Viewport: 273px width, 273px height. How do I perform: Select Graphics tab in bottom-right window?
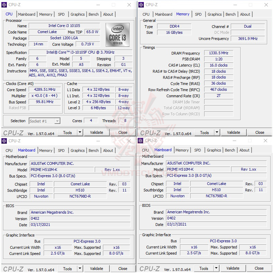(x=214, y=150)
